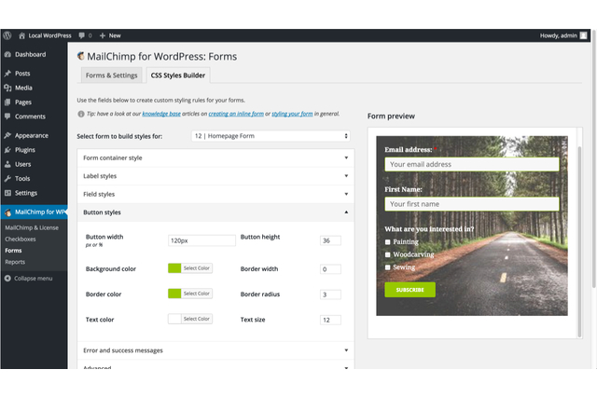Click the Local WordPress home icon
Screen dimensions: 597x397
click(21, 35)
